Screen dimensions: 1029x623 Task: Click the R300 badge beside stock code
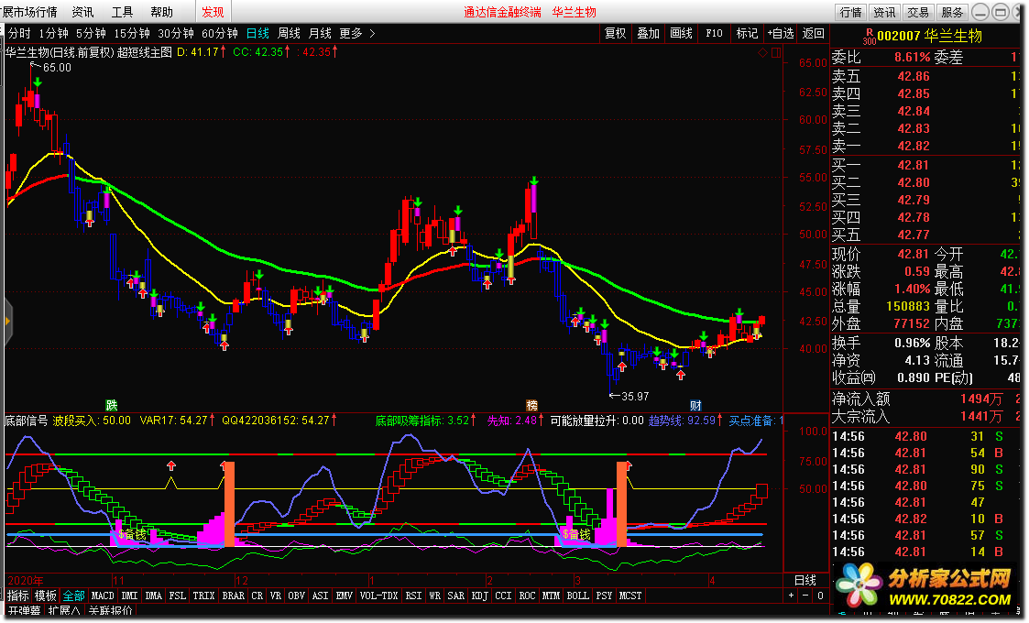tap(869, 36)
